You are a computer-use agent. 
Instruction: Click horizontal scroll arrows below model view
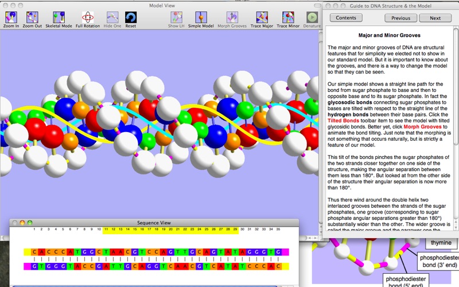click(312, 238)
